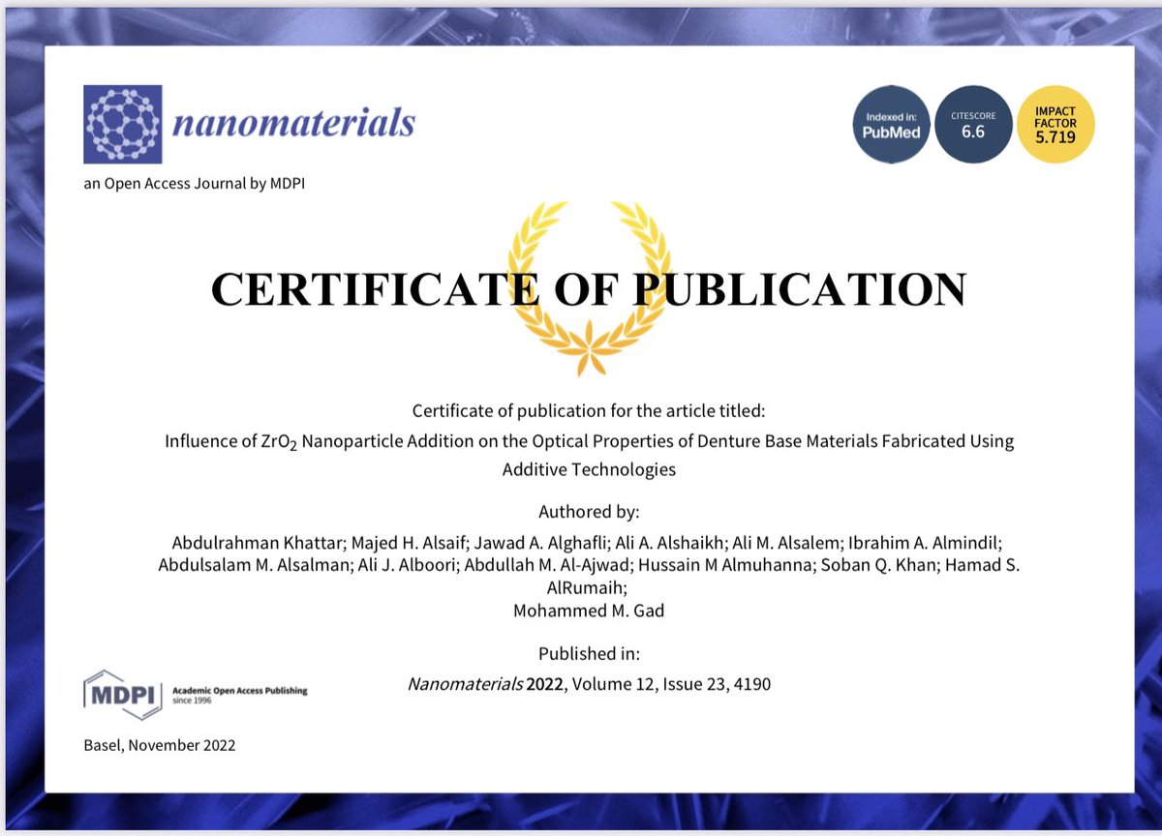Open the Impact Factor 5.719 badge
The height and width of the screenshot is (836, 1162).
1055,124
